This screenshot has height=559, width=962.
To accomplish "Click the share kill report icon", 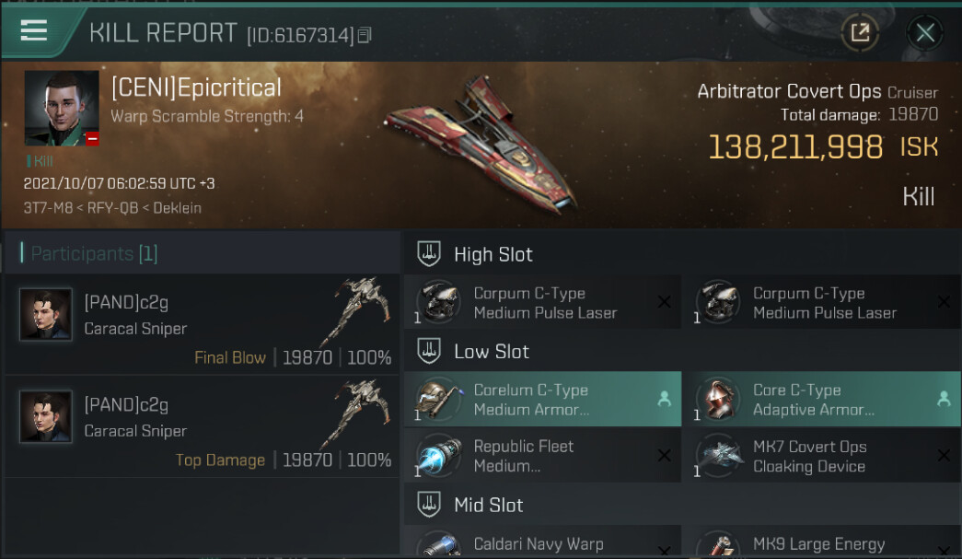I will tap(860, 33).
